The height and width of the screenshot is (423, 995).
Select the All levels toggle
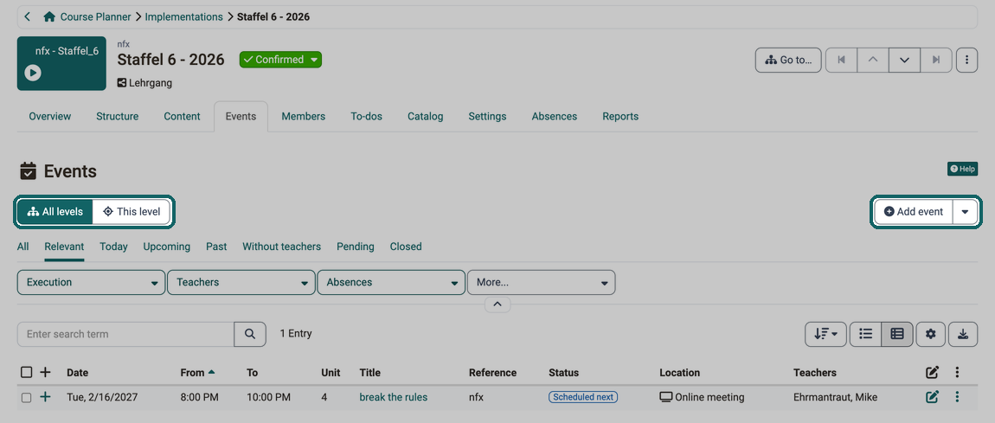(55, 212)
